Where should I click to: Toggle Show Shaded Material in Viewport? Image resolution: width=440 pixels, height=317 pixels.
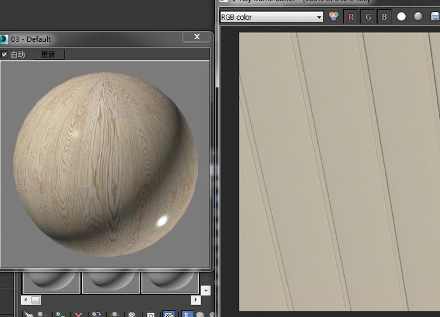click(169, 314)
